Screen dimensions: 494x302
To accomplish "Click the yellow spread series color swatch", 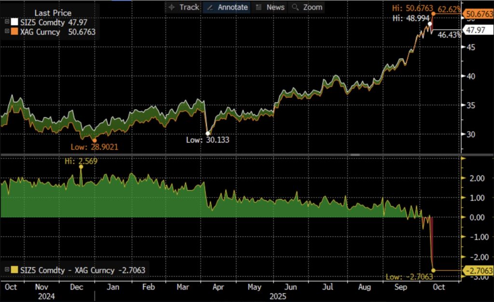I will [x=14, y=271].
